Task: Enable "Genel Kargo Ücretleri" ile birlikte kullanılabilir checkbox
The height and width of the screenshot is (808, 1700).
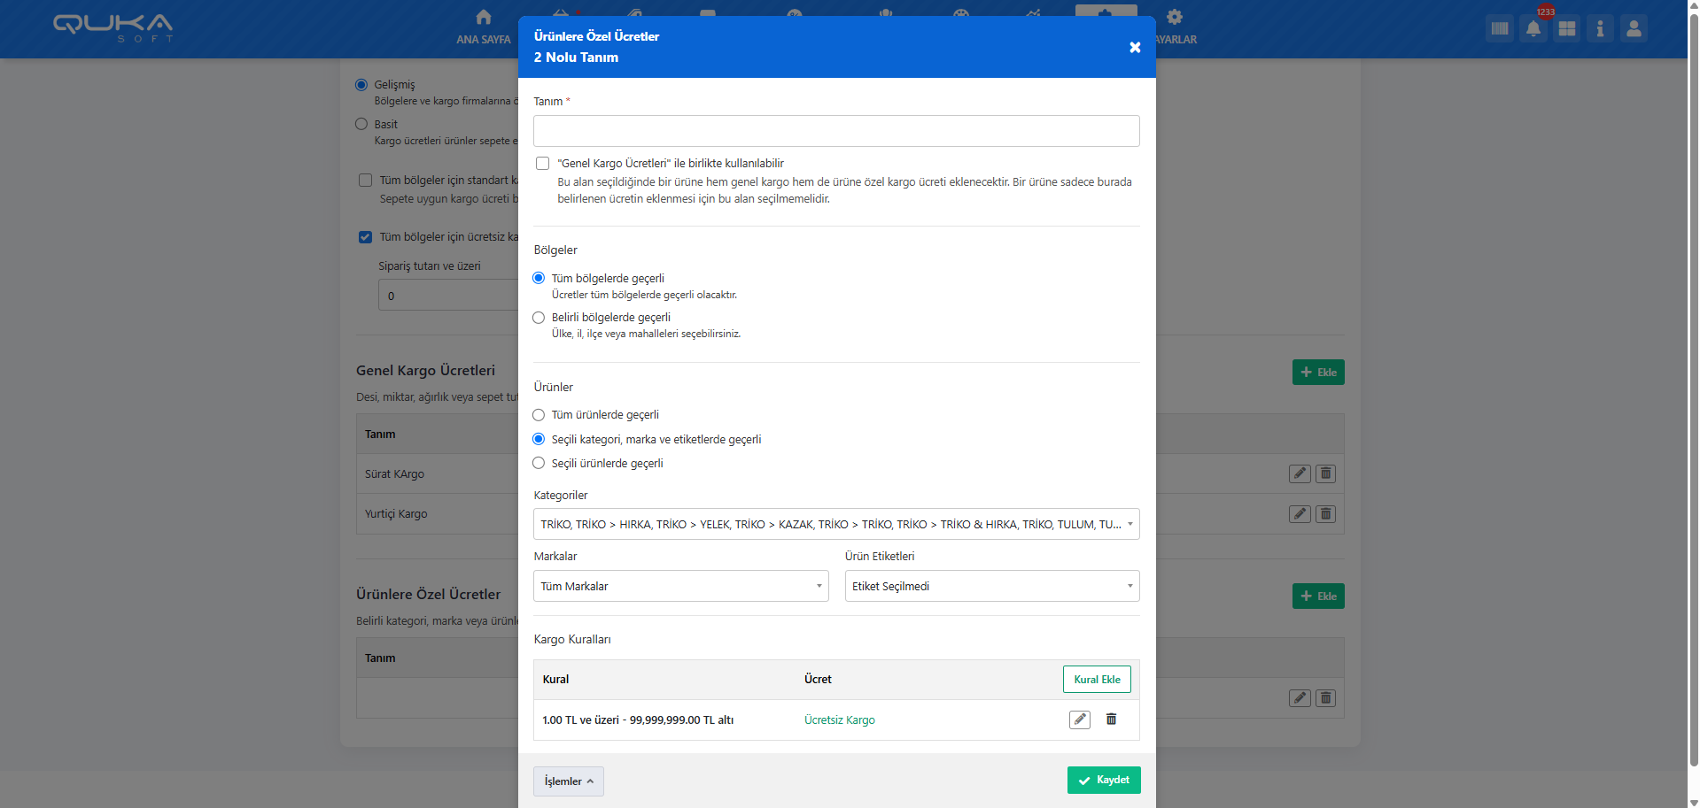Action: (543, 164)
